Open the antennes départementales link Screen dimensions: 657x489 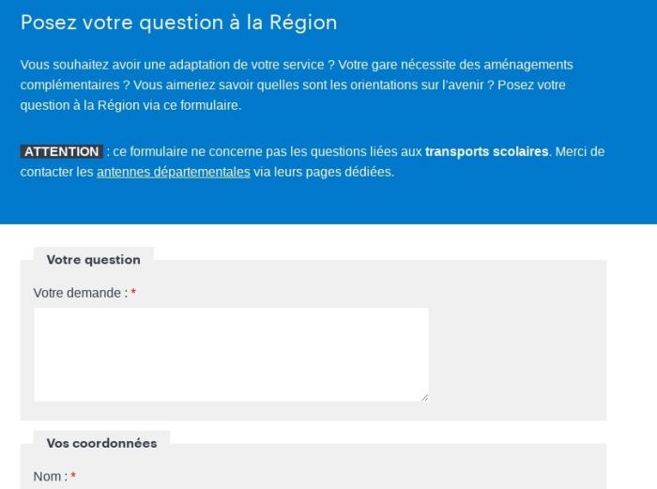tap(174, 172)
